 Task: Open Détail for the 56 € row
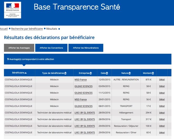tap(162, 99)
